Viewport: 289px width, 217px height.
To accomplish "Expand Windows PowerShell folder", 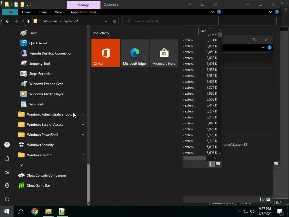I will point(83,134).
